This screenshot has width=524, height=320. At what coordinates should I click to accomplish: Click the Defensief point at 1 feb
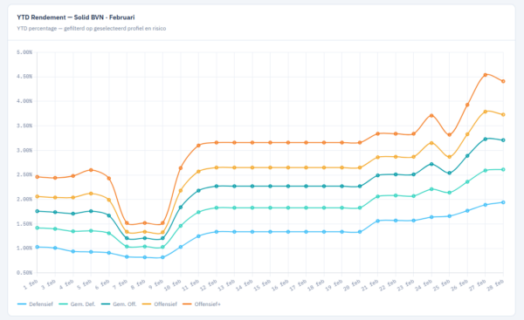[37, 247]
